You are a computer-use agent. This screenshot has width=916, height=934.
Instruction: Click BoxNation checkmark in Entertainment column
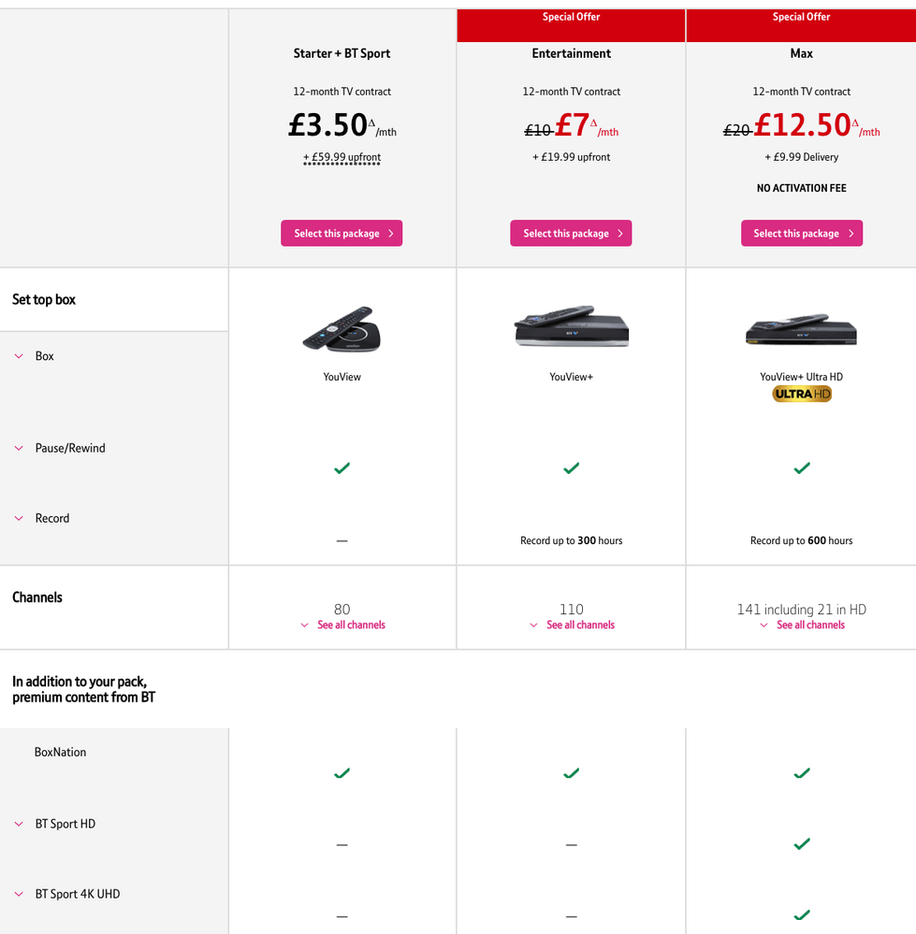(x=571, y=773)
